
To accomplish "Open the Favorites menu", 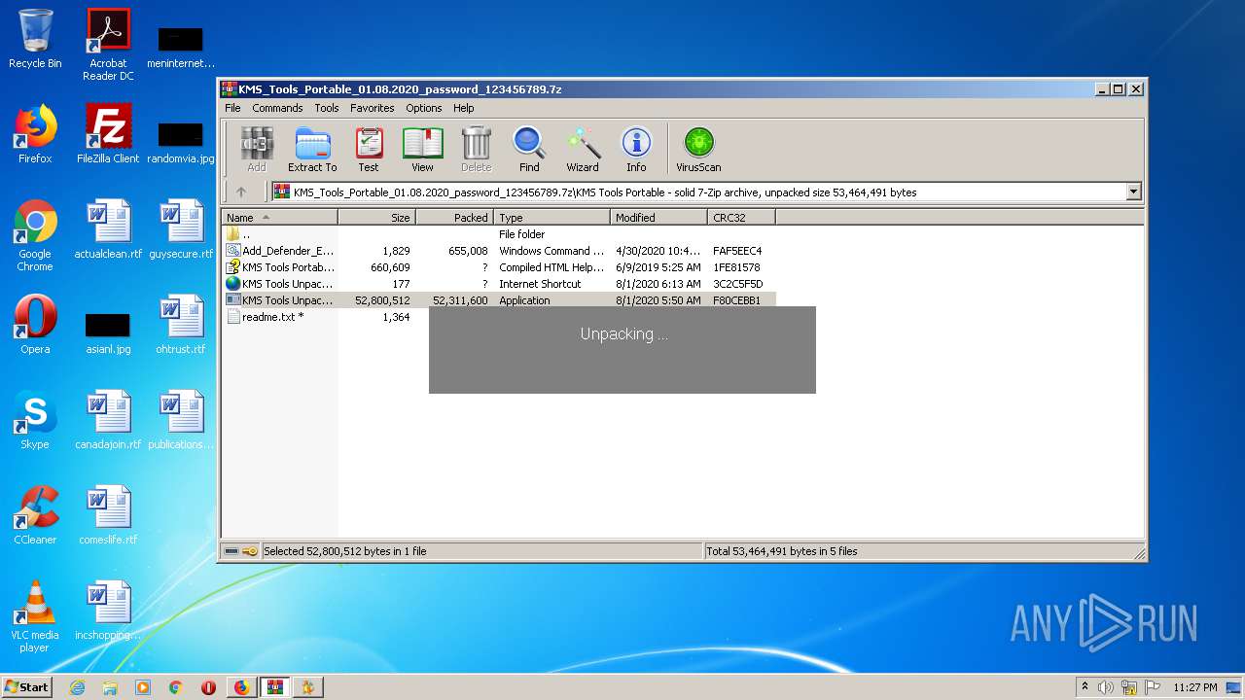I will point(373,108).
